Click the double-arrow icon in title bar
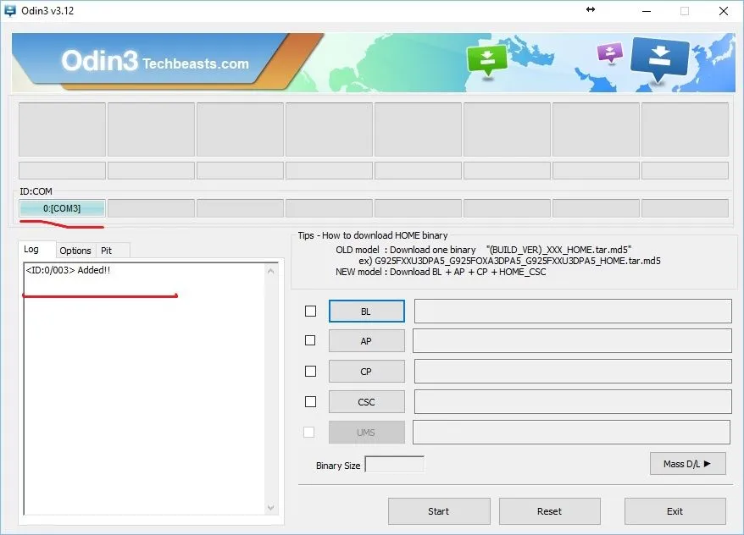The image size is (744, 535). tap(591, 9)
